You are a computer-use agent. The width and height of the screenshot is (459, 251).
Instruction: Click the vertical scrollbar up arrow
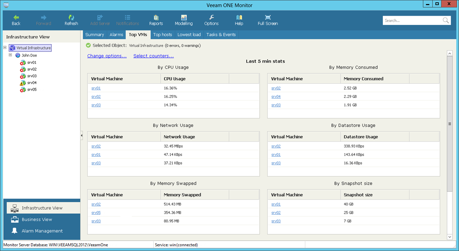coord(450,53)
